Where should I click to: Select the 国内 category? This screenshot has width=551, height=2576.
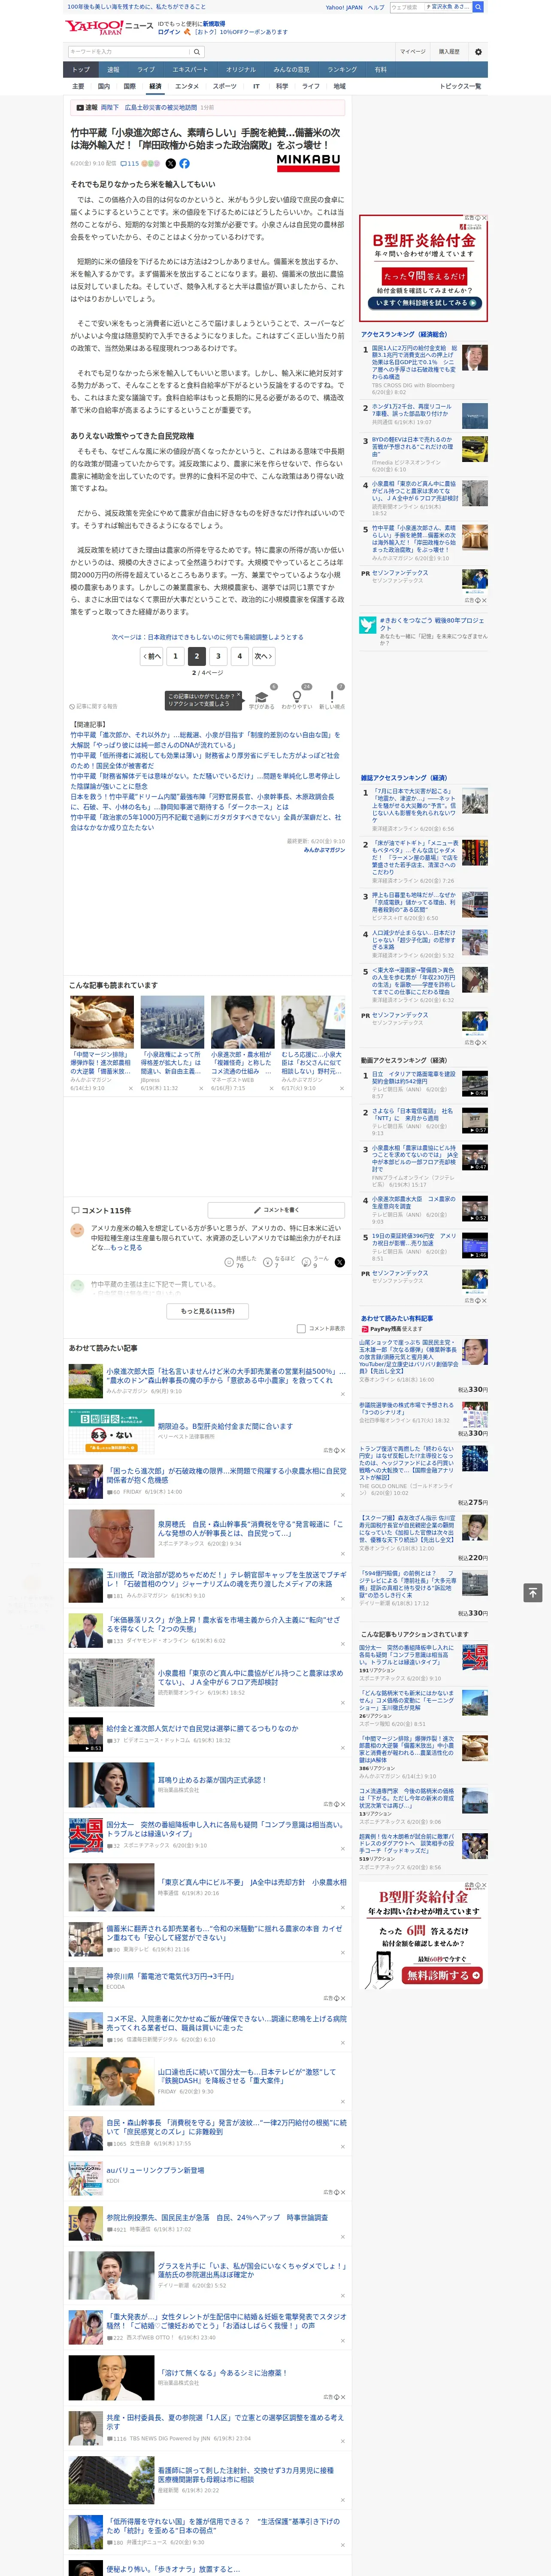pos(103,86)
